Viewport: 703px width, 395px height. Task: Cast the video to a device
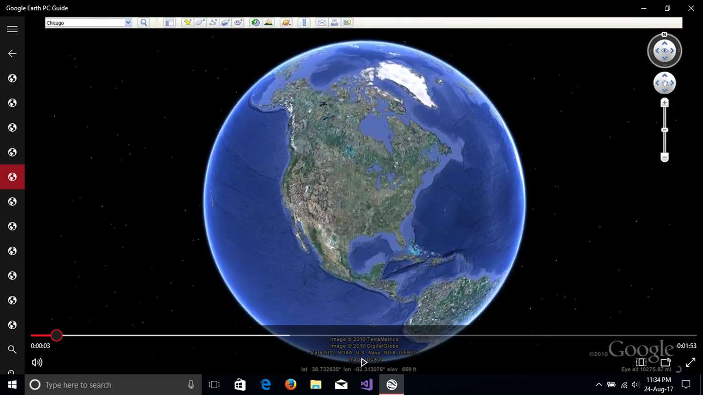[x=665, y=362]
